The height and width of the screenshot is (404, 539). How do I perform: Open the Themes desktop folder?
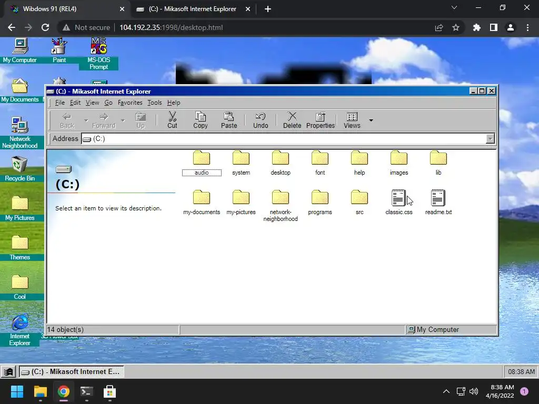[20, 248]
